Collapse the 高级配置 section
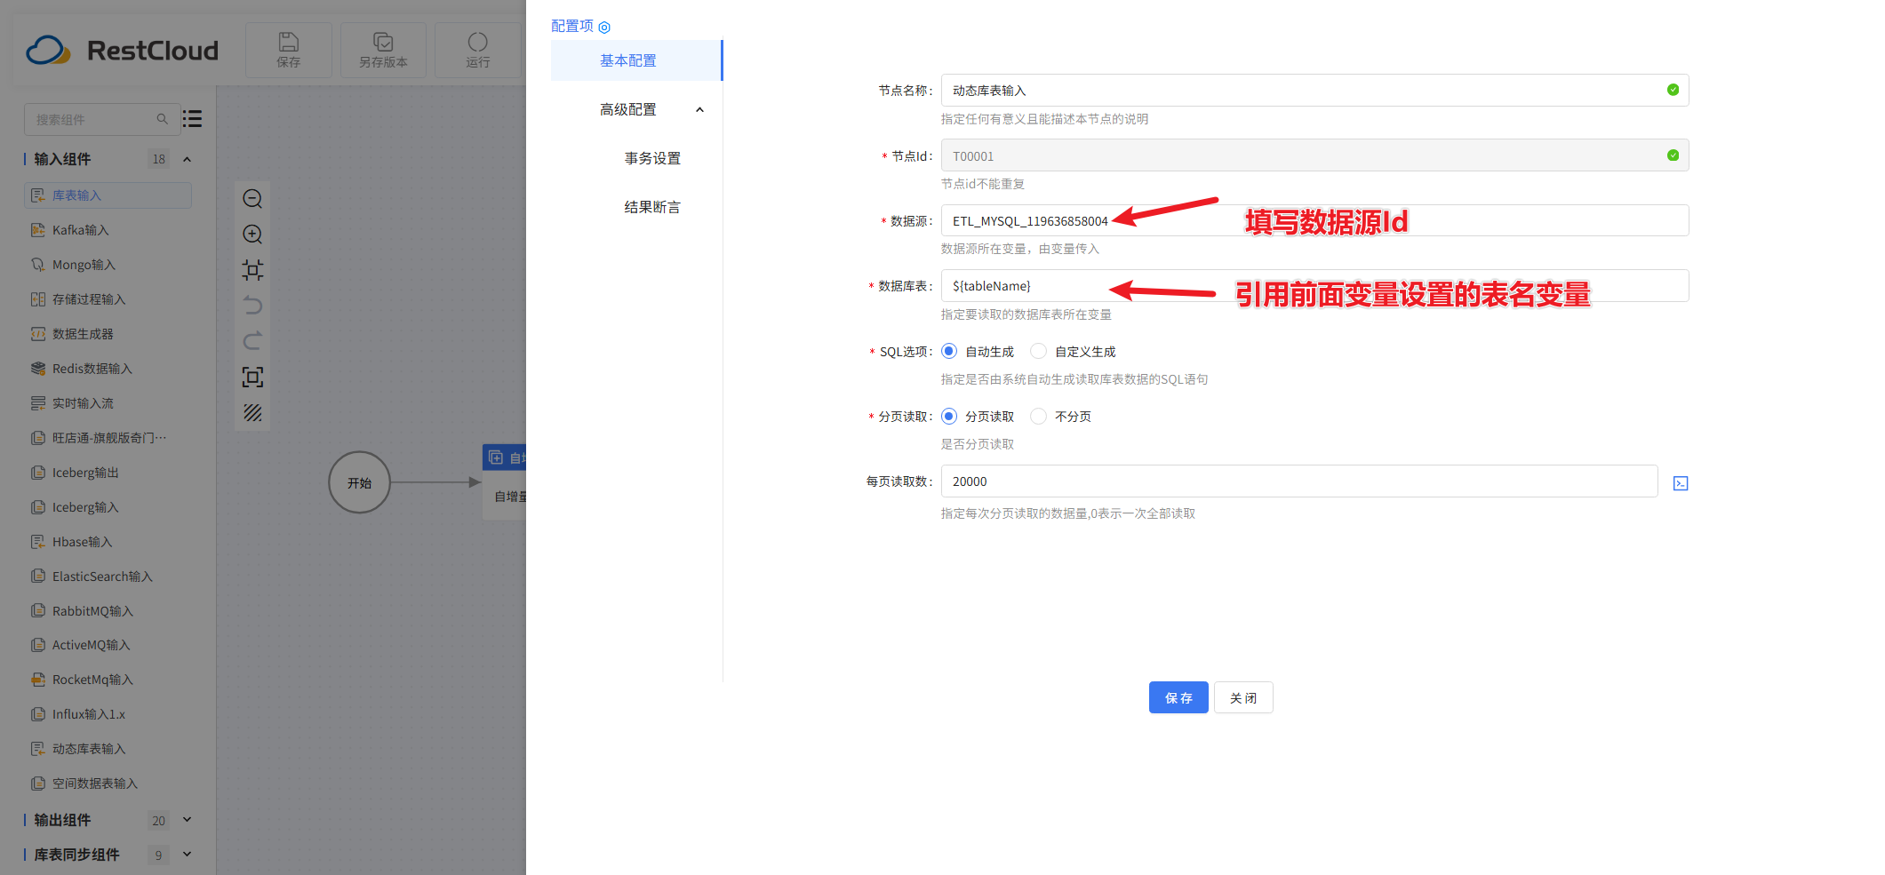Image resolution: width=1885 pixels, height=875 pixels. click(699, 110)
